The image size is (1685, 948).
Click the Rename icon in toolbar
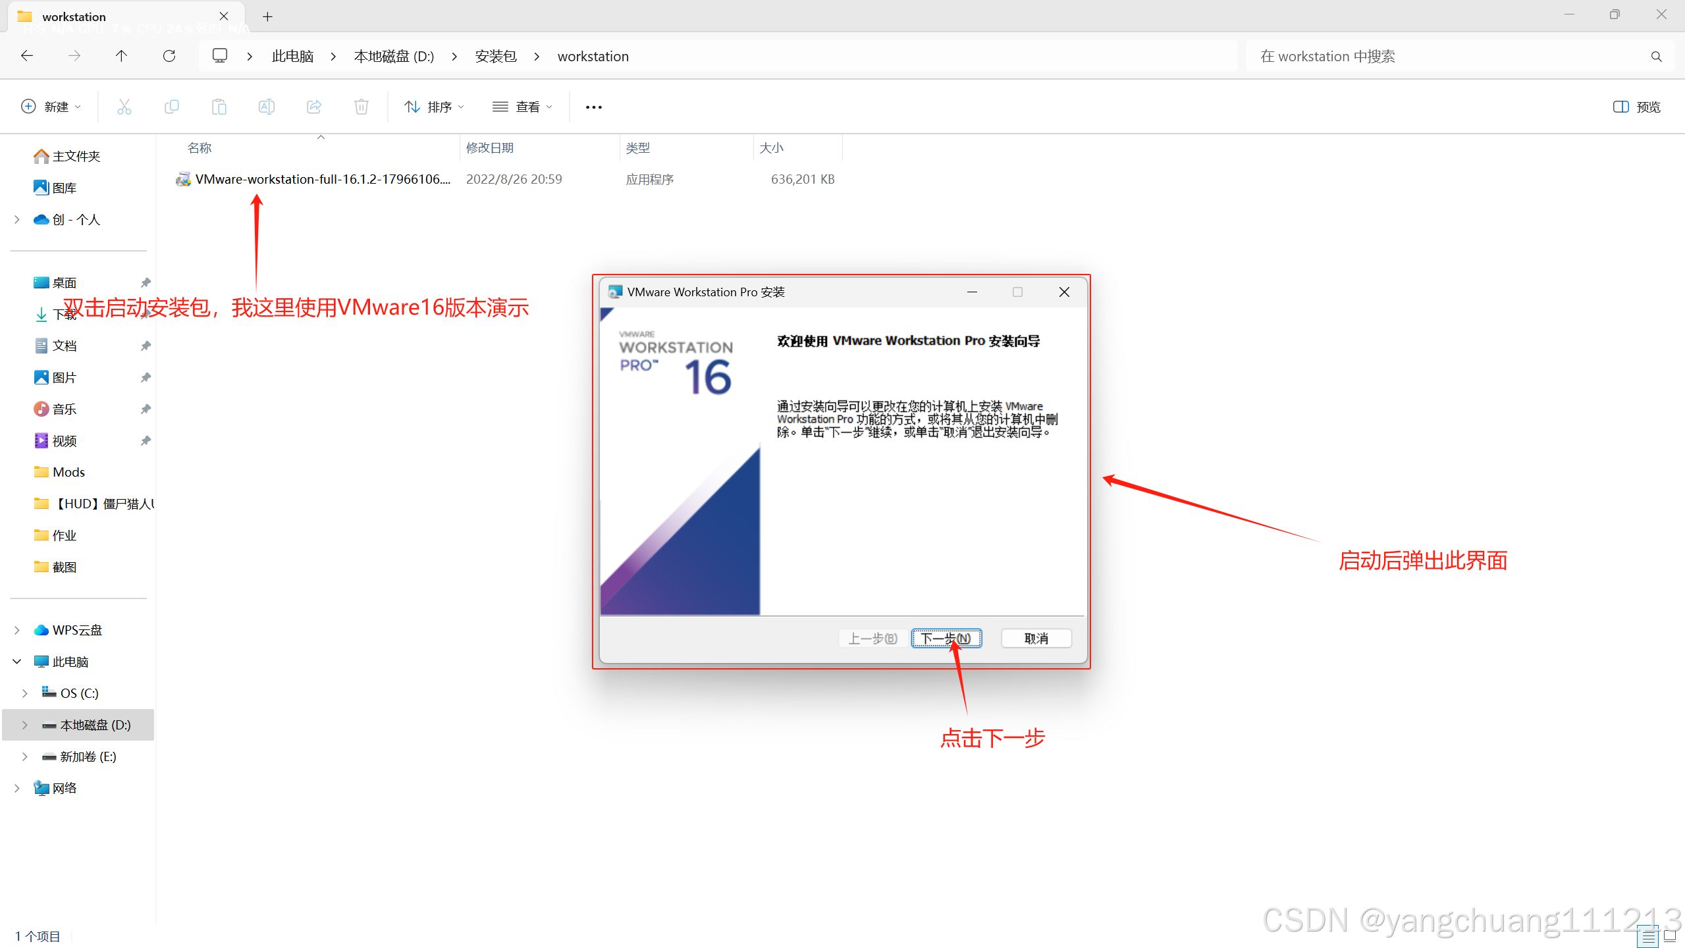[267, 107]
